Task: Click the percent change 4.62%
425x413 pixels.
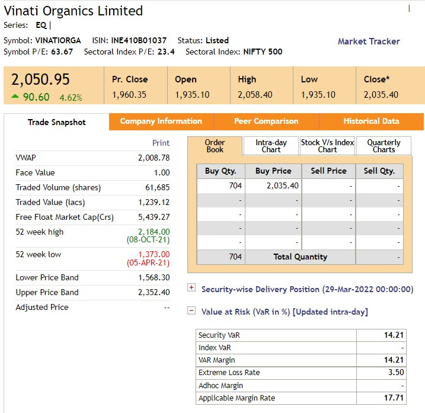Action: click(71, 98)
